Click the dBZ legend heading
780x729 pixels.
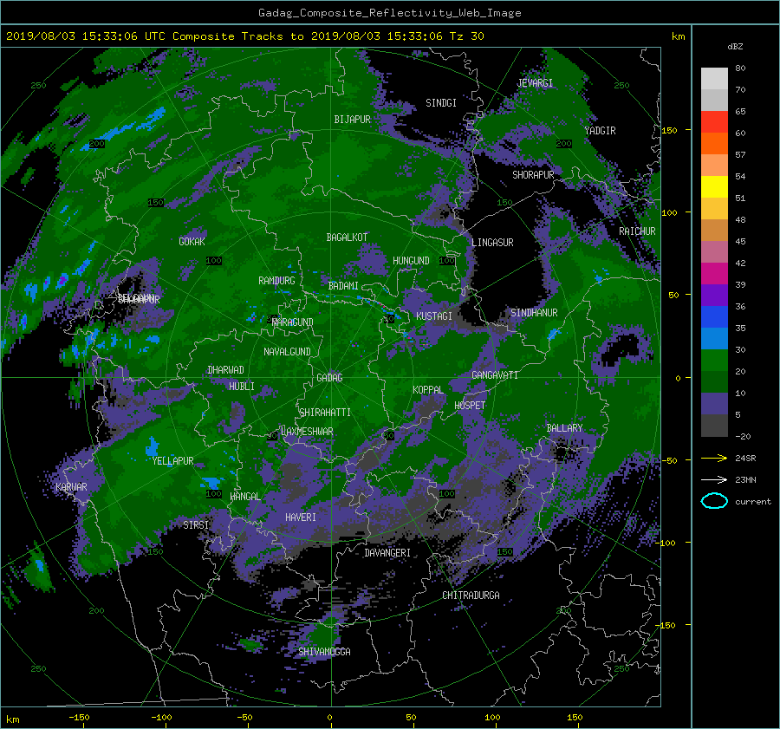735,46
